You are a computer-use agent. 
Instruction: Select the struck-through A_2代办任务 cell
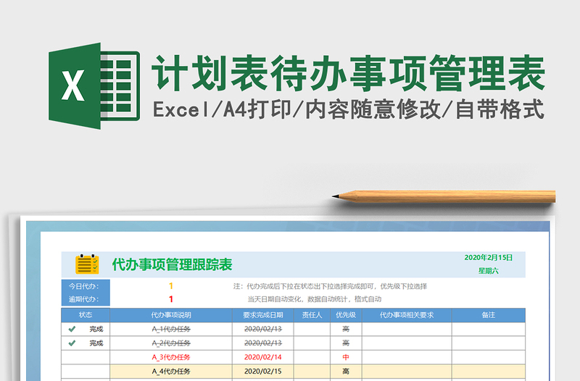coord(171,343)
